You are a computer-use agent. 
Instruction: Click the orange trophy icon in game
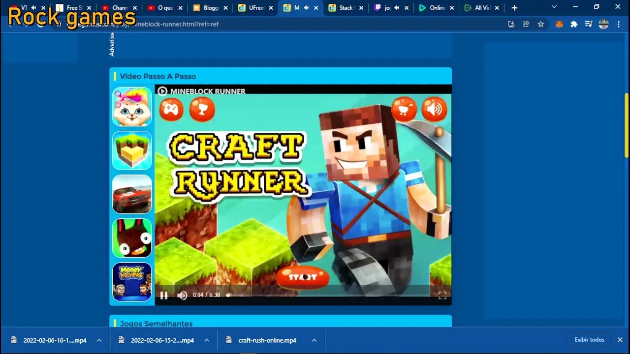coord(202,109)
